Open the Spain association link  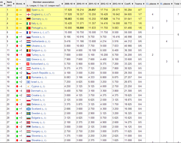point(35,10)
